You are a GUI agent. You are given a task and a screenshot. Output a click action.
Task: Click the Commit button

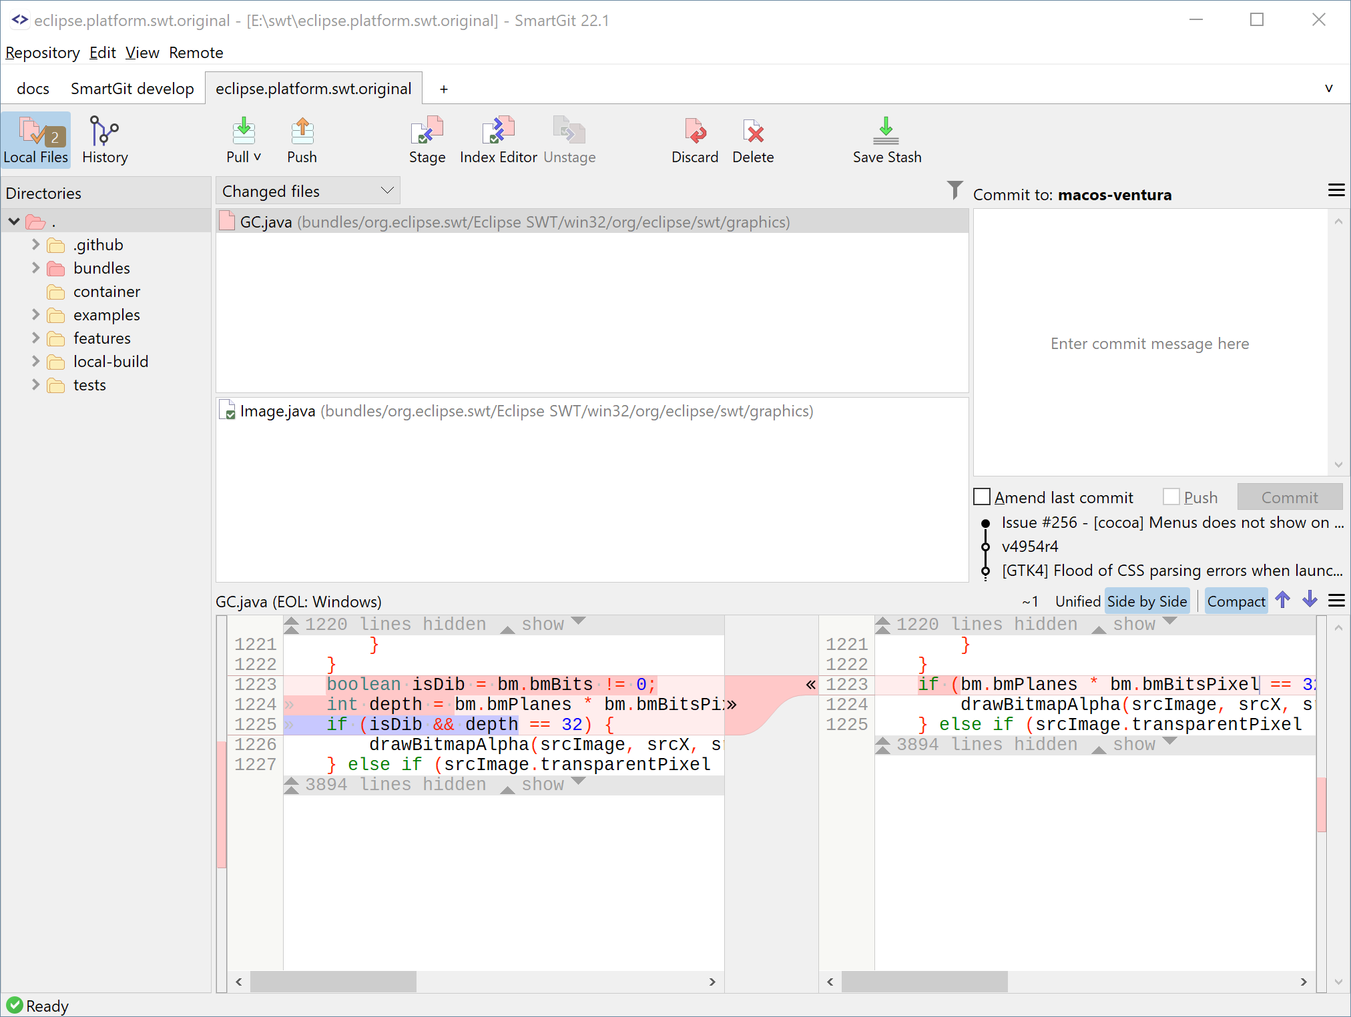point(1290,497)
